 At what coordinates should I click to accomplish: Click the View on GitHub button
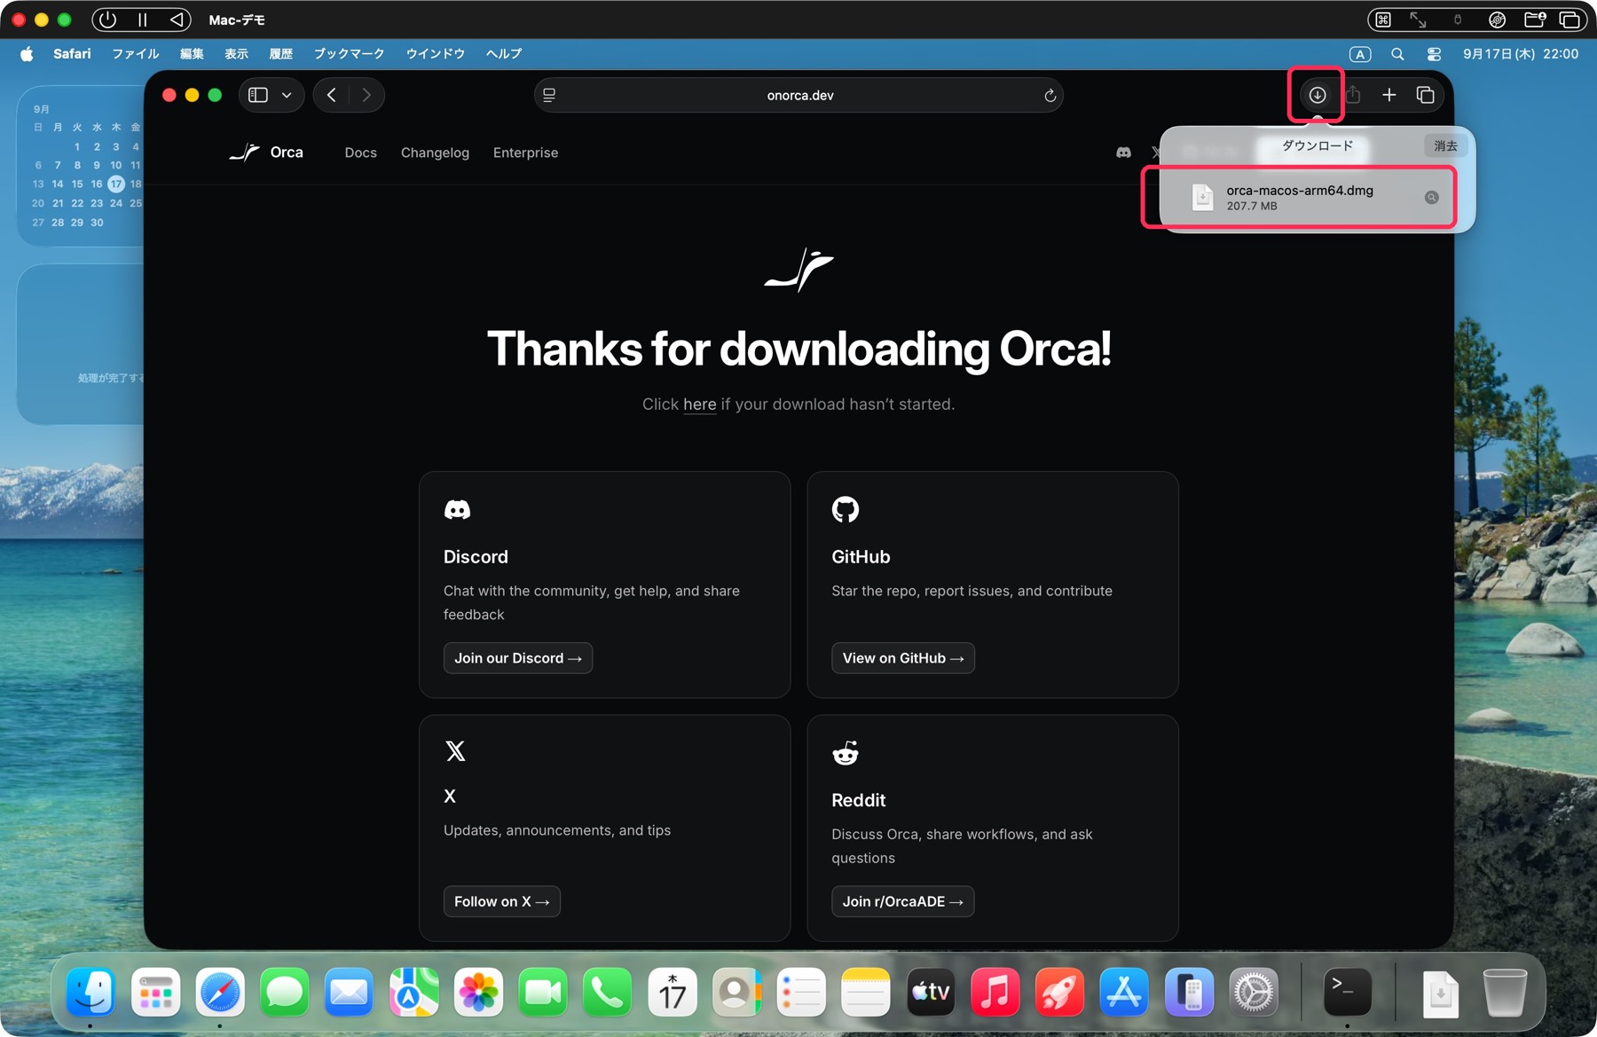(x=903, y=658)
